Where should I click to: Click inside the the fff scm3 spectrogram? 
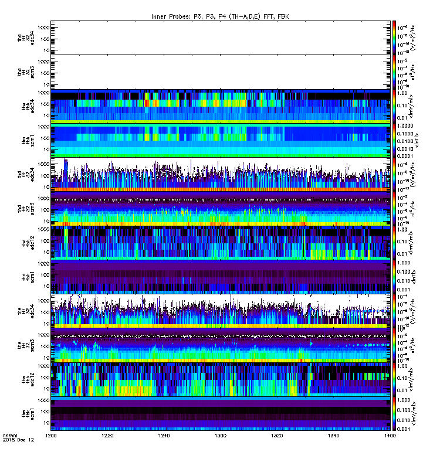click(221, 345)
